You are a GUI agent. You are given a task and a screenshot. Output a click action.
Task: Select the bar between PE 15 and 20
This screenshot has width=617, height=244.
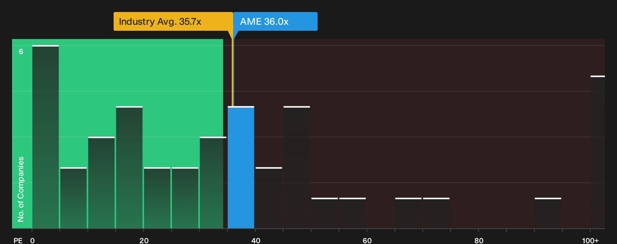(129, 167)
